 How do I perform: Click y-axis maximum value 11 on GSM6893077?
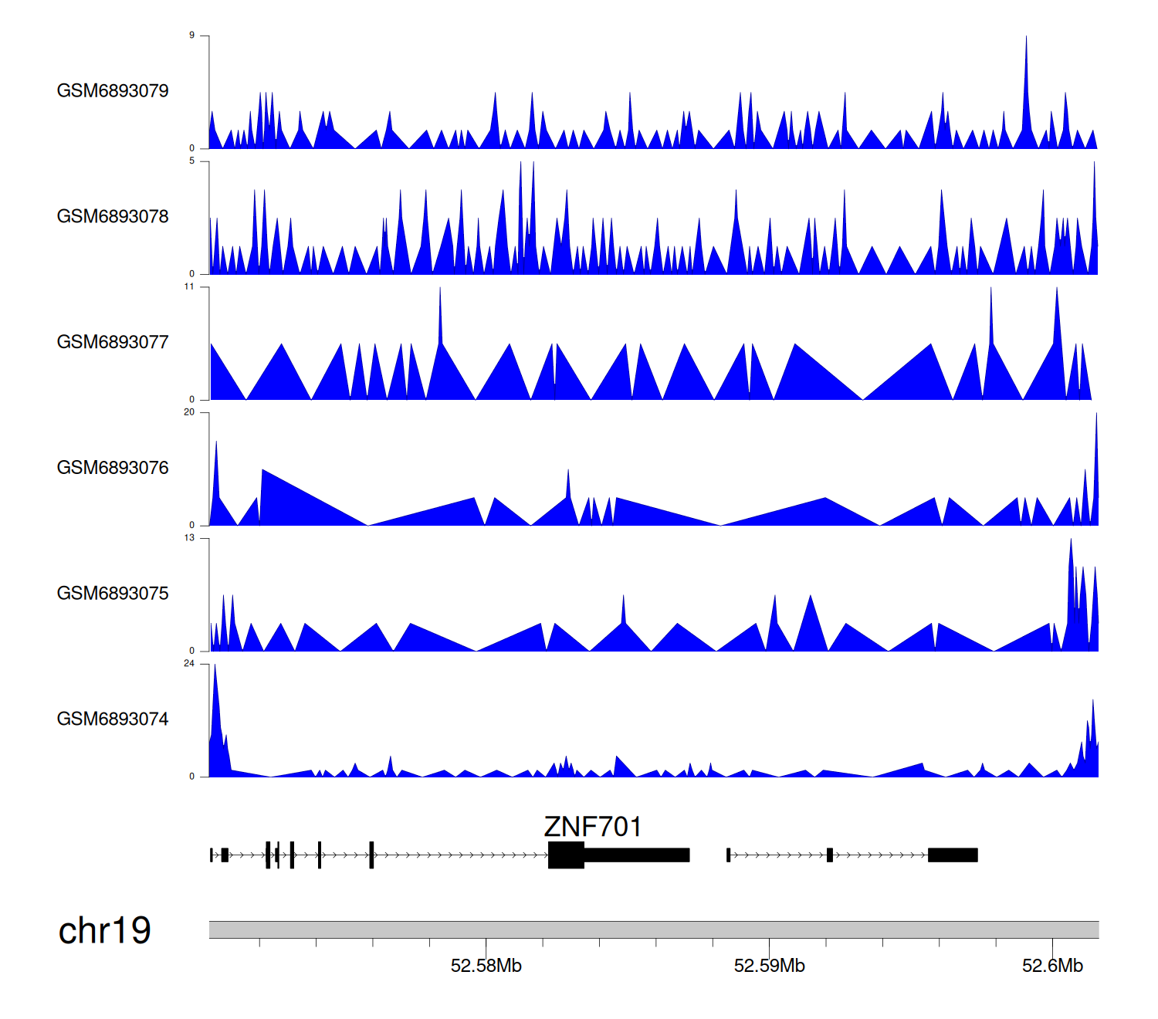pos(189,286)
